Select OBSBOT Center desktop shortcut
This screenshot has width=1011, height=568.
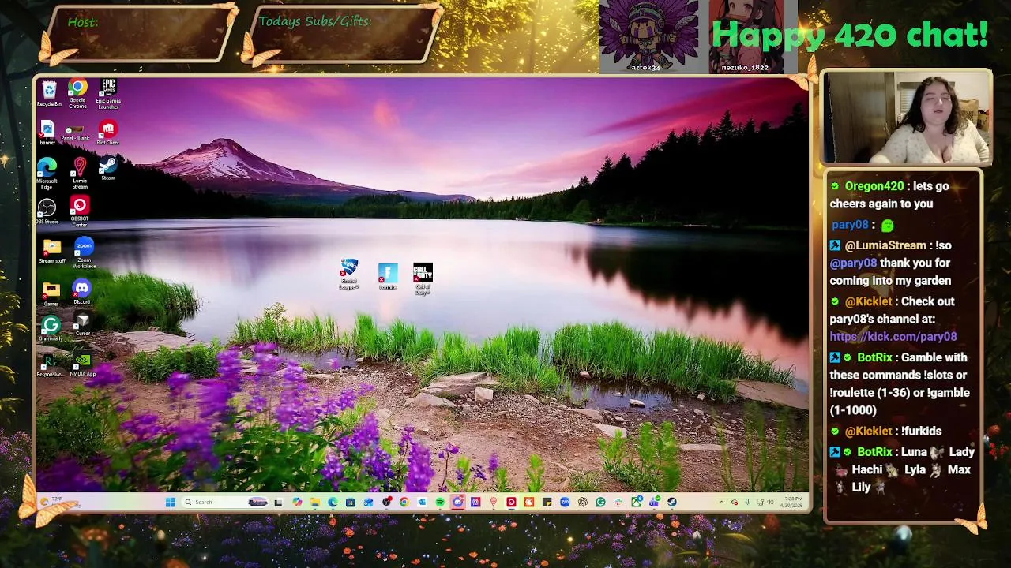coord(80,211)
